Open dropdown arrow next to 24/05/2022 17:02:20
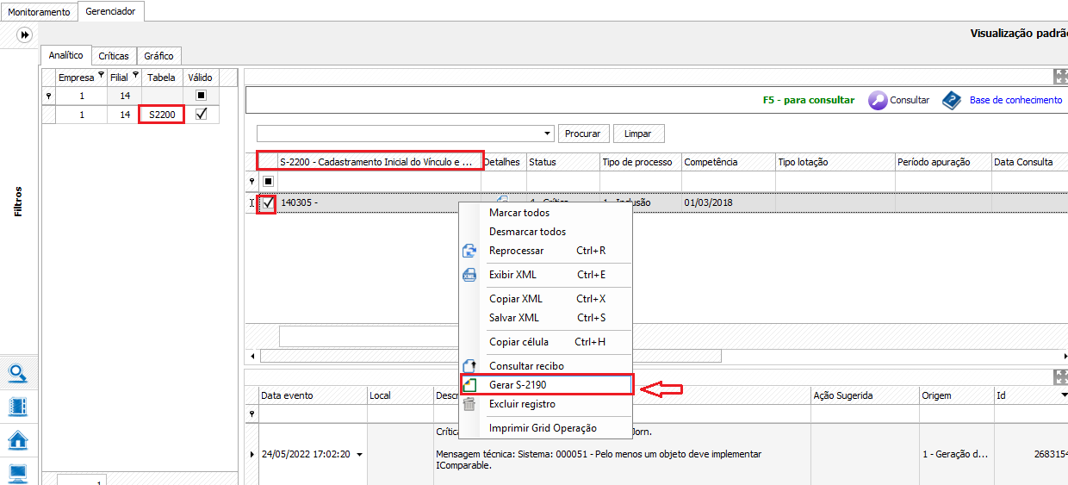This screenshot has height=485, width=1068. (x=359, y=454)
